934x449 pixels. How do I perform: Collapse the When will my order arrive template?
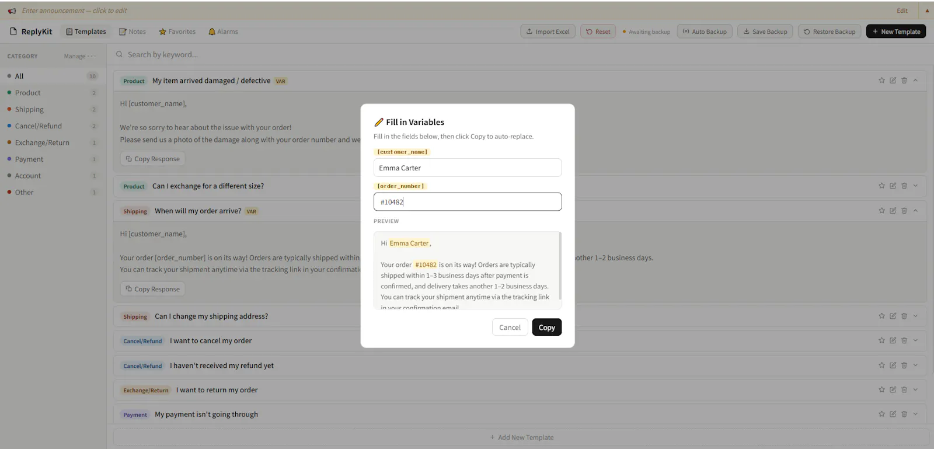pyautogui.click(x=915, y=211)
